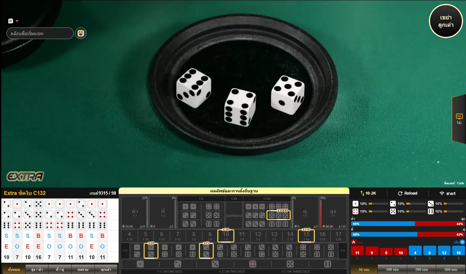Bet on sum total 15 with x170
The width and height of the screenshot is (466, 274).
[x=306, y=236]
